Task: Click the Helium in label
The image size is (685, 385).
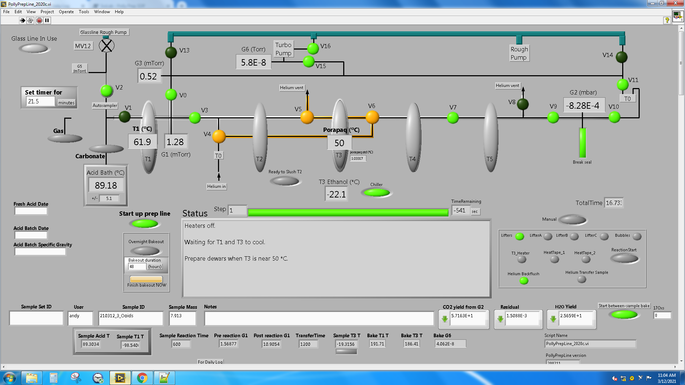Action: coord(217,186)
